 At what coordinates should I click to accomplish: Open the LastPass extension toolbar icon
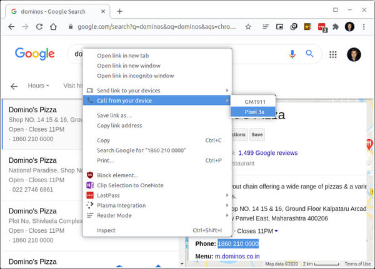coord(322,27)
